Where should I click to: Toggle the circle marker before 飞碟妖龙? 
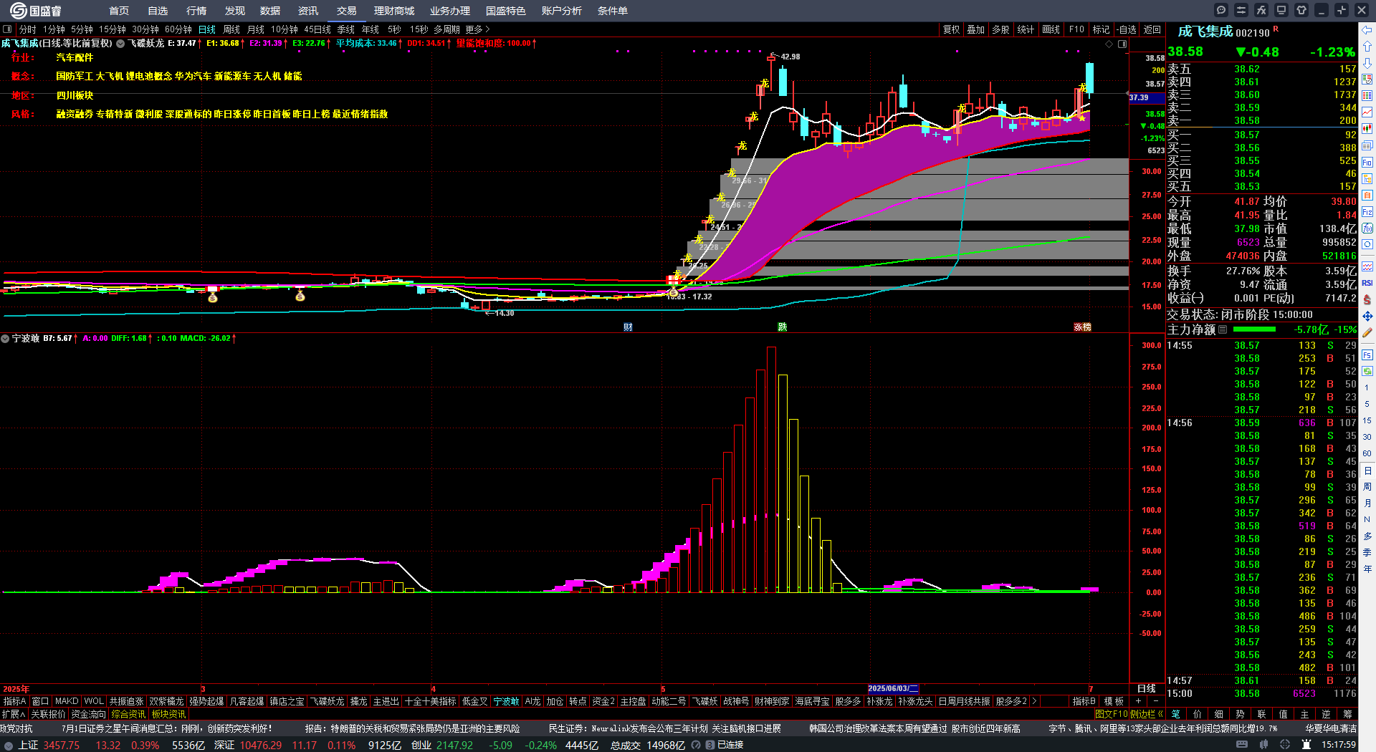[120, 44]
